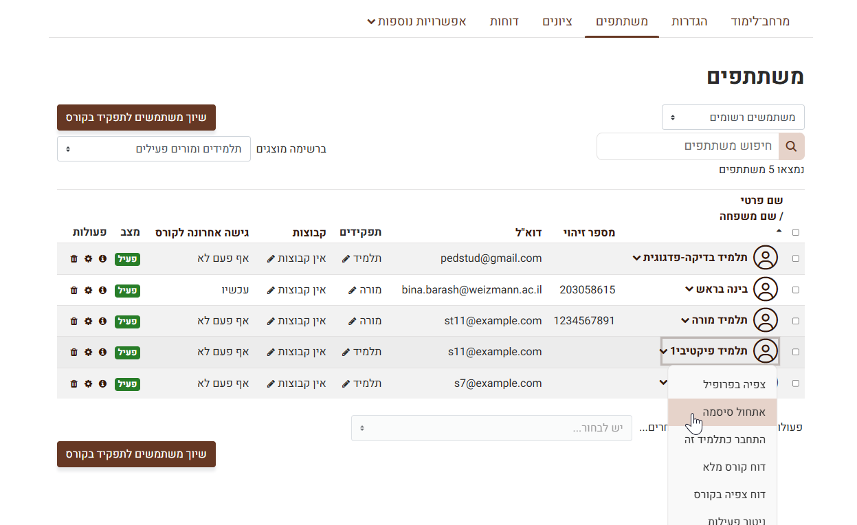
Task: Click info icon for pedstud@gmail.com row
Action: point(102,259)
